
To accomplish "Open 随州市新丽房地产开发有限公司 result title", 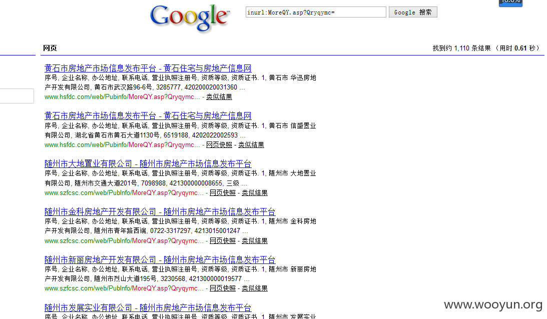I will [160, 259].
